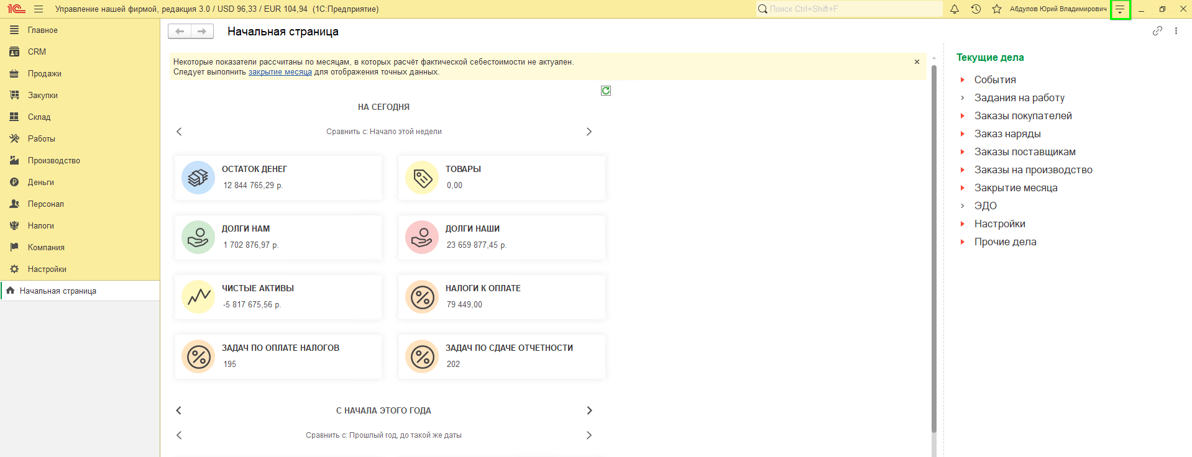This screenshot has height=457, width=1192.
Task: Click the Остаток денег money icon
Action: coord(198,178)
